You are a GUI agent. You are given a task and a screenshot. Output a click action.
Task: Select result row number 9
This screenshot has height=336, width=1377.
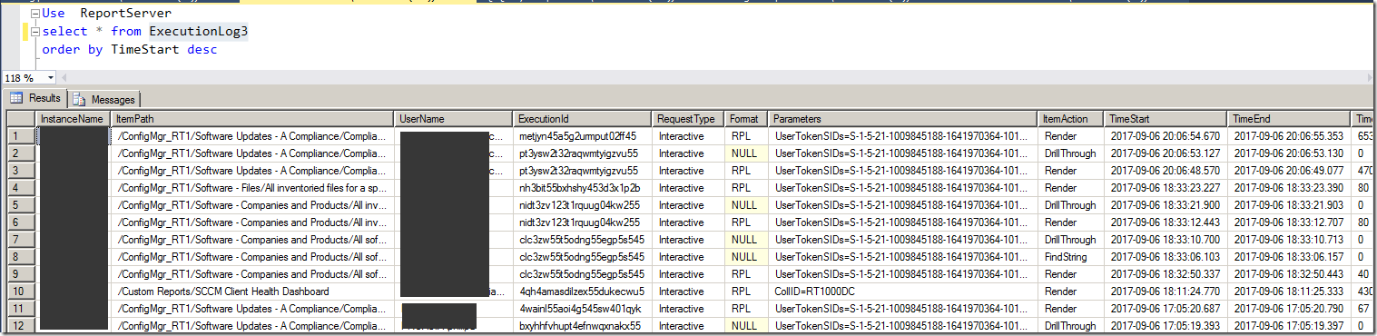point(21,274)
